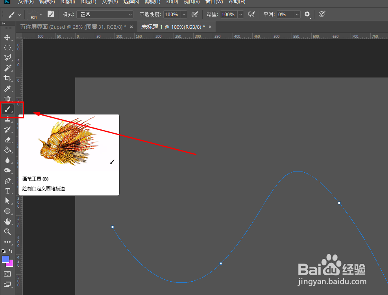Select the History Brush tool
The image size is (388, 295).
7,129
